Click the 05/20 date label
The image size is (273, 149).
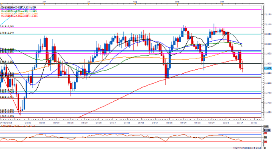point(28,123)
